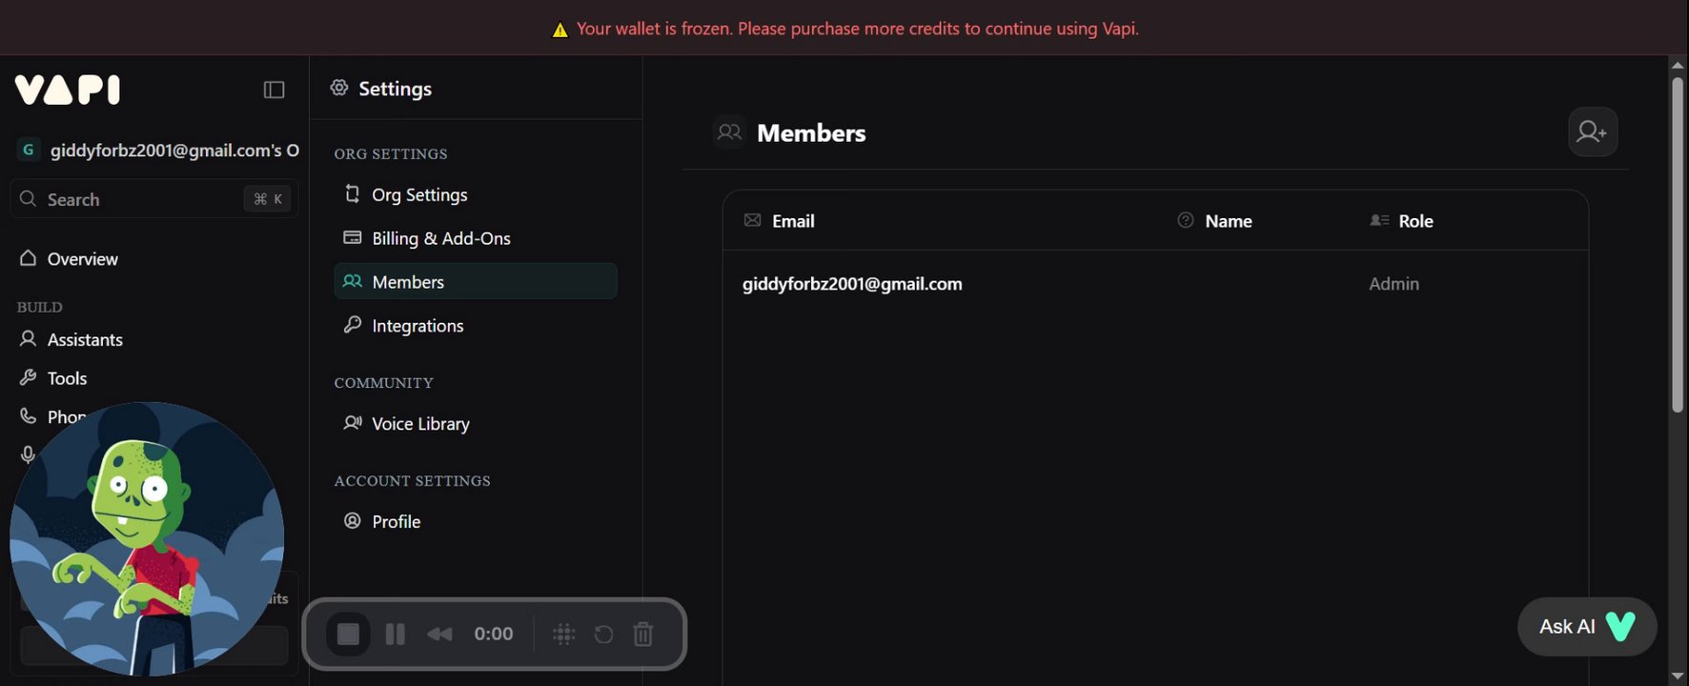Stop recording with the square button
1689x686 pixels.
pyautogui.click(x=348, y=634)
